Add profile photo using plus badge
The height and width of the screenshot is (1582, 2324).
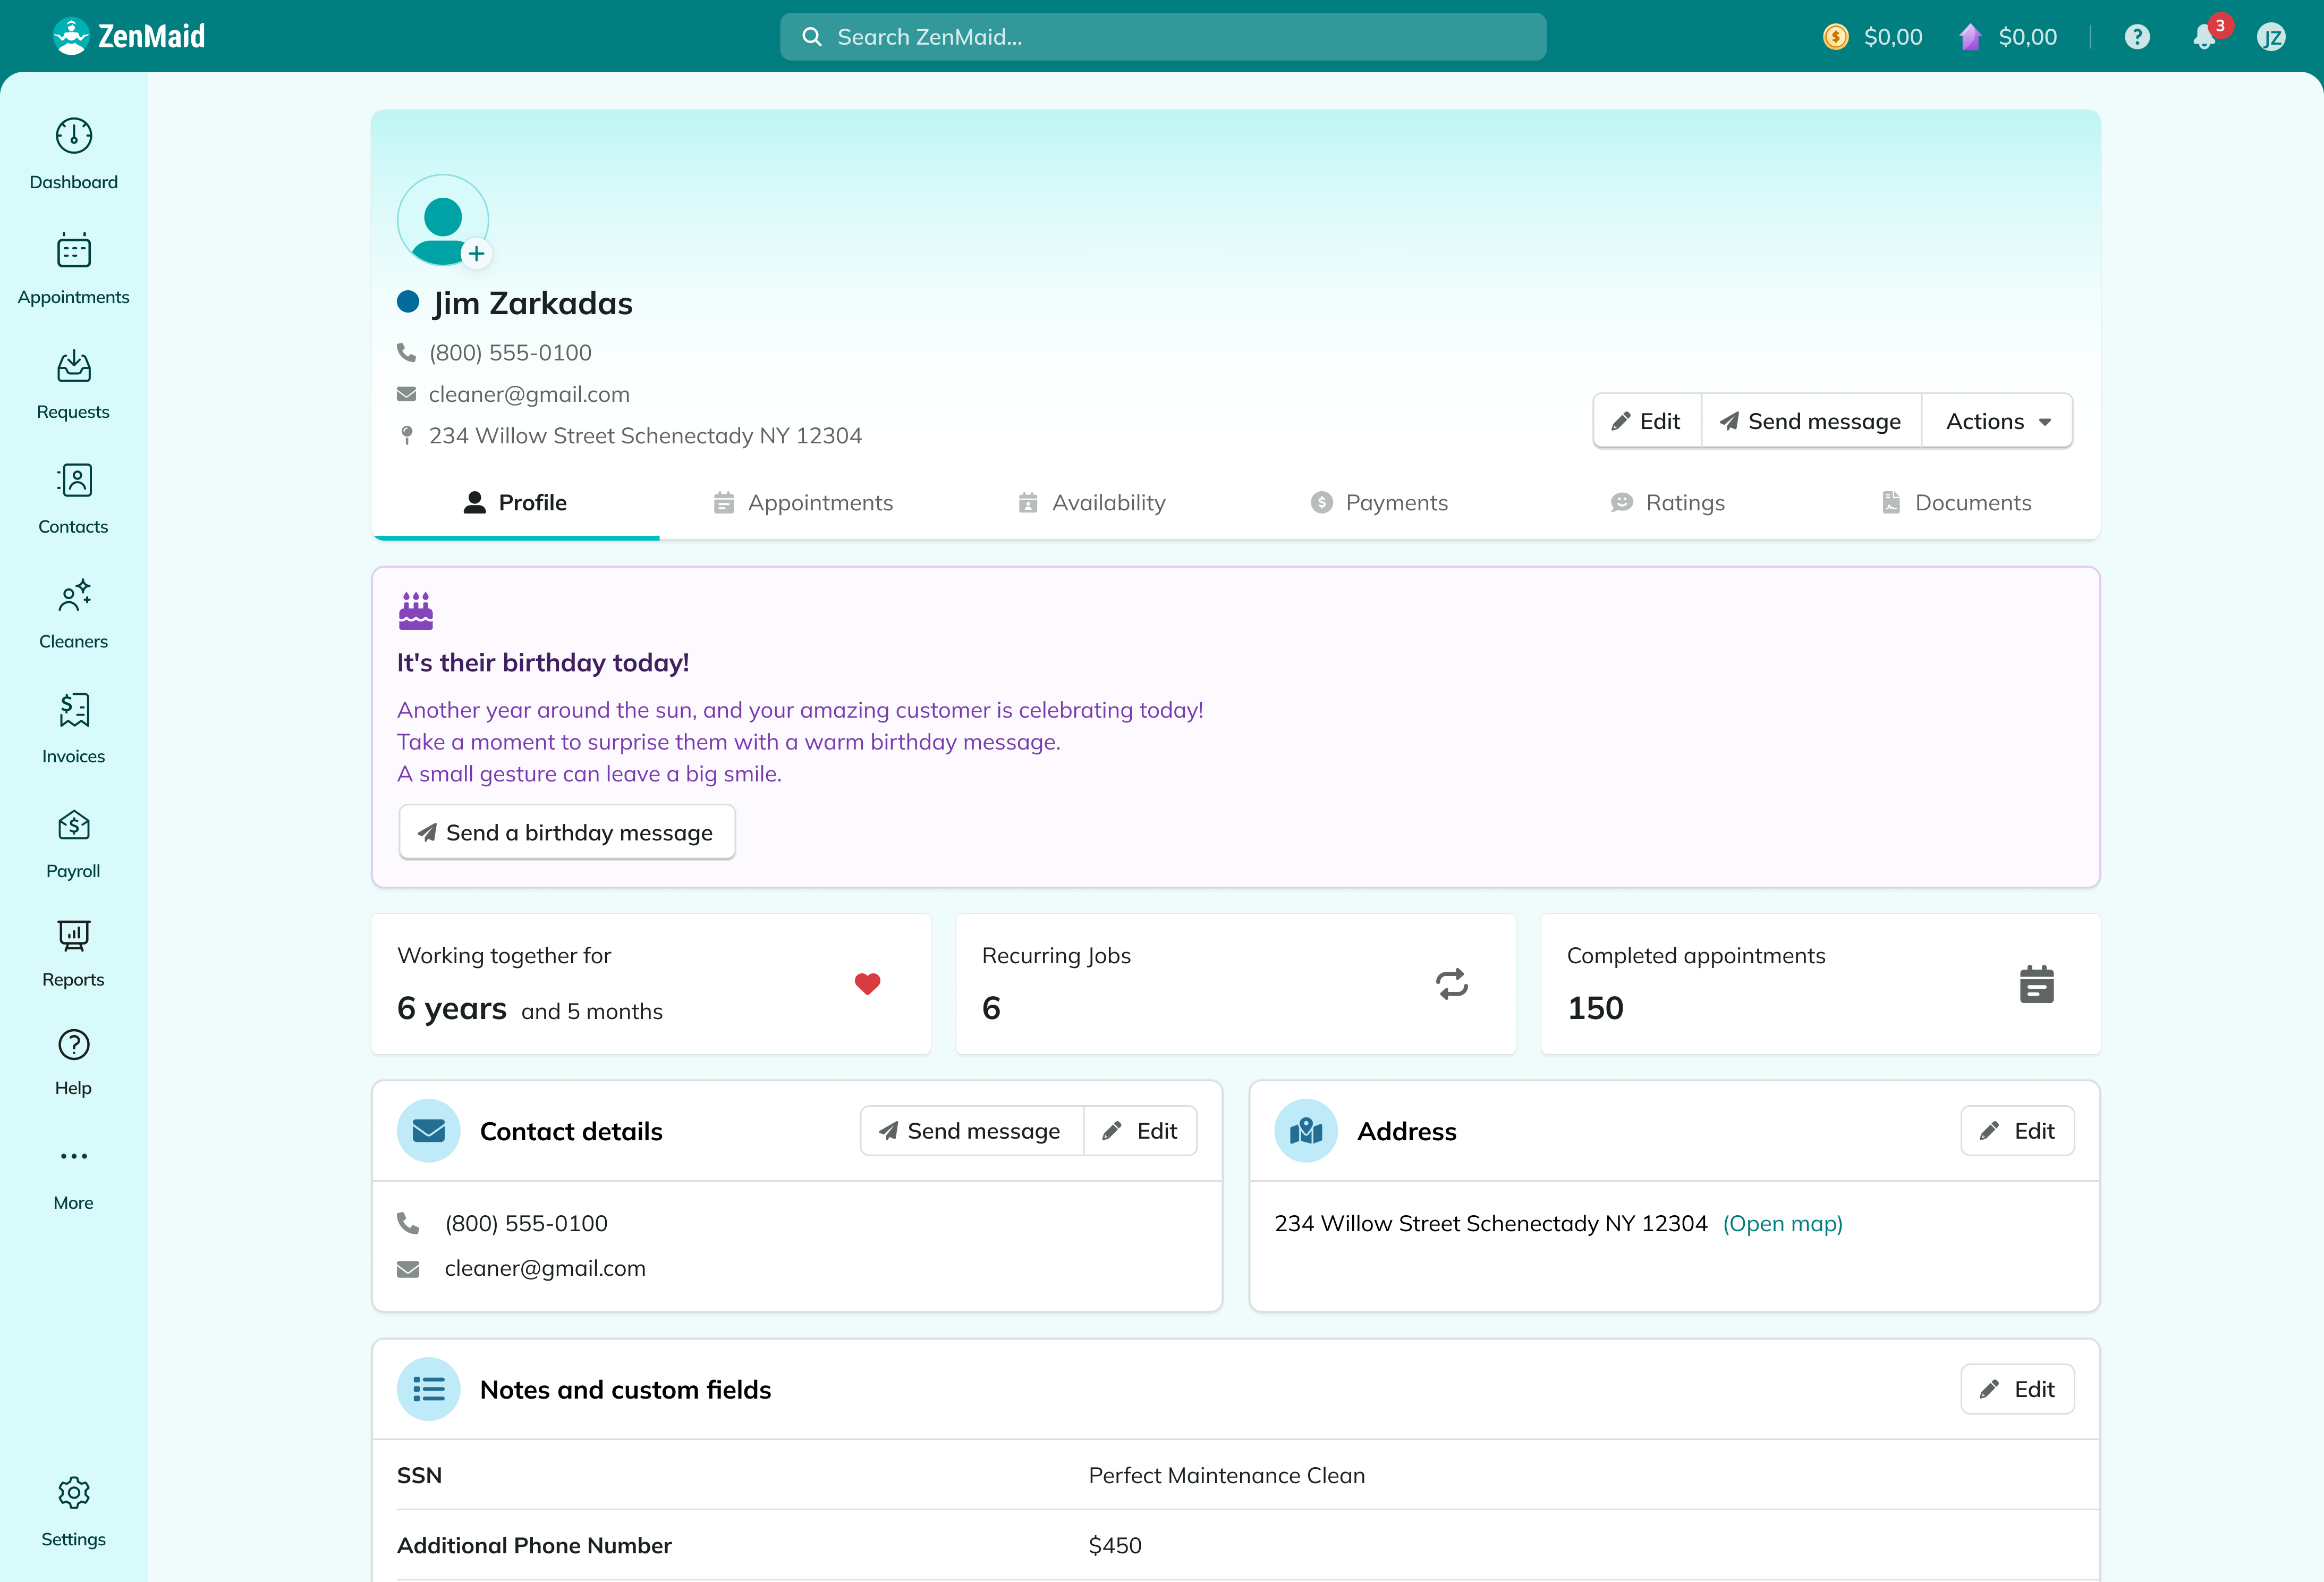476,254
